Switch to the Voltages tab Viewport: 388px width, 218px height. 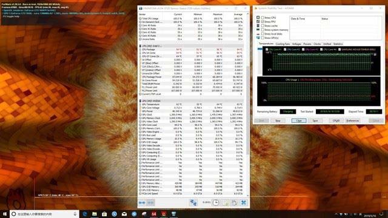click(296, 44)
